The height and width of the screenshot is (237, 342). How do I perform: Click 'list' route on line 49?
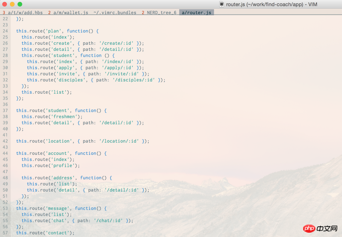click(64, 184)
